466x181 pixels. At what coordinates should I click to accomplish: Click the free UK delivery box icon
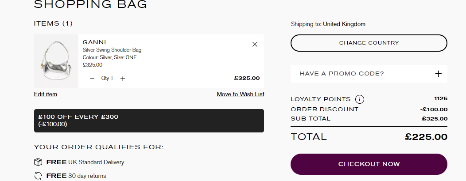[38, 162]
